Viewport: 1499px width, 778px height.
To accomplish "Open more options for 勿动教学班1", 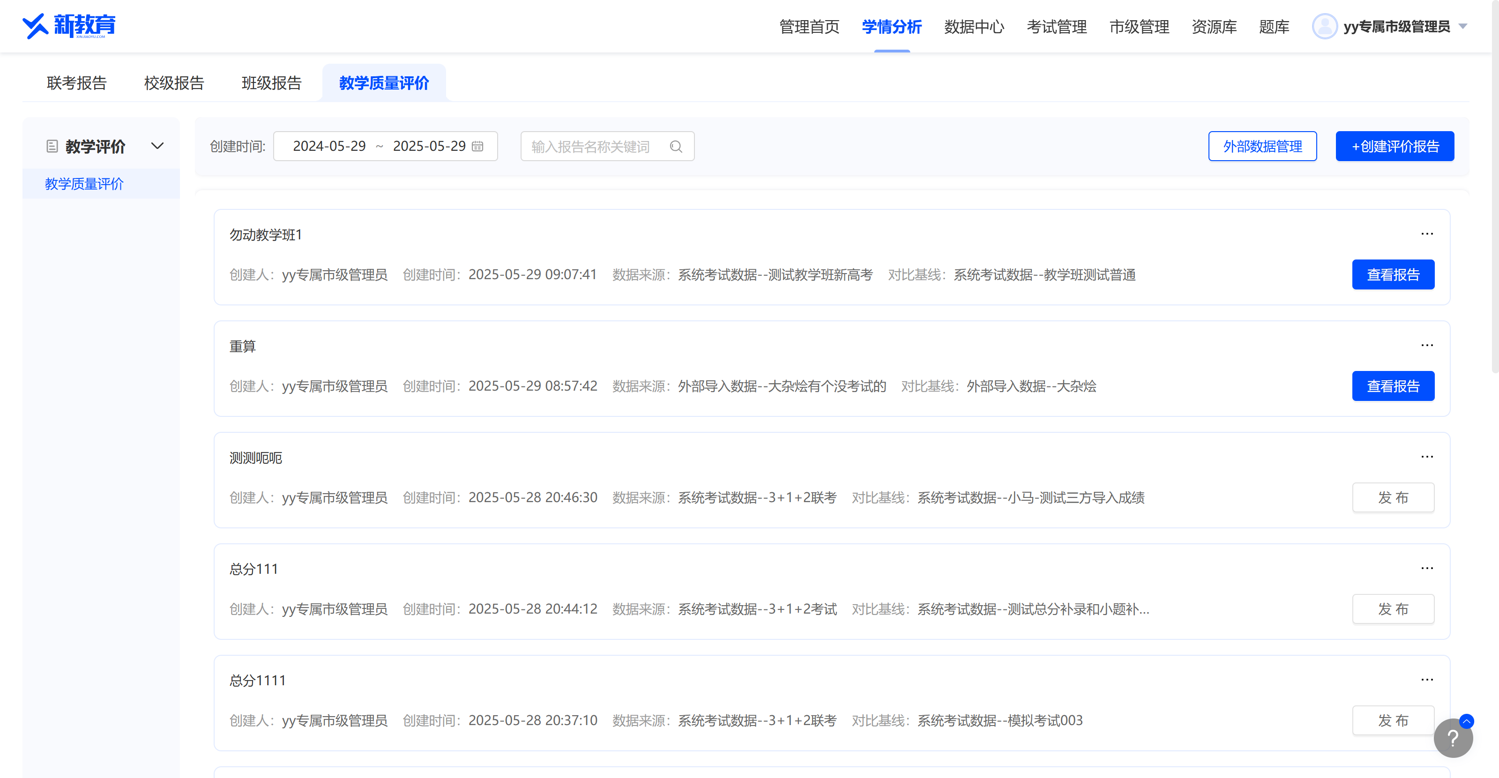I will pos(1427,234).
